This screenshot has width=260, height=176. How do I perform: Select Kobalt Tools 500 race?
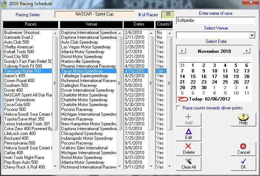click(28, 52)
